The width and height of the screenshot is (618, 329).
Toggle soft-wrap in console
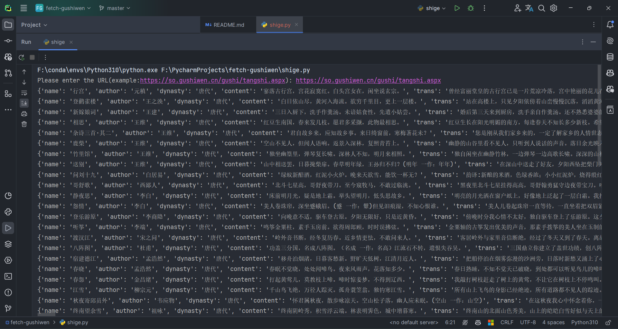point(24,93)
